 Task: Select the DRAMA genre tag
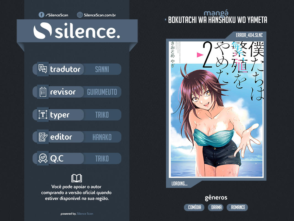(216, 207)
